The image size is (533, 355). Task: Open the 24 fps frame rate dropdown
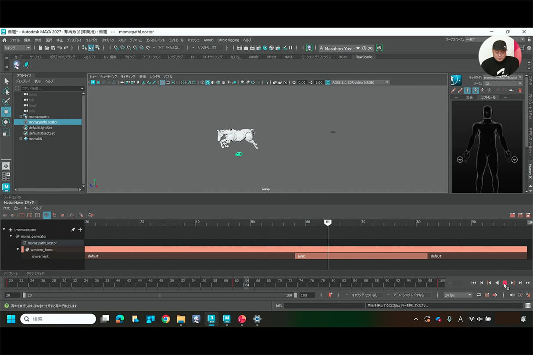(x=458, y=295)
